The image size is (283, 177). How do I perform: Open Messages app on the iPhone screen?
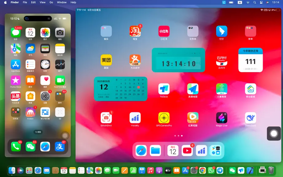[x=16, y=33]
